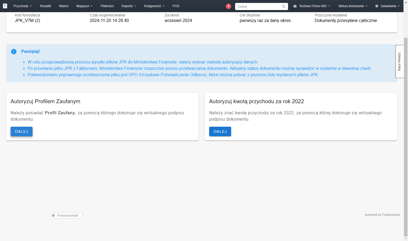Follow the powered by Fakturownia link
Image resolution: width=408 pixels, height=241 pixels.
point(382,215)
